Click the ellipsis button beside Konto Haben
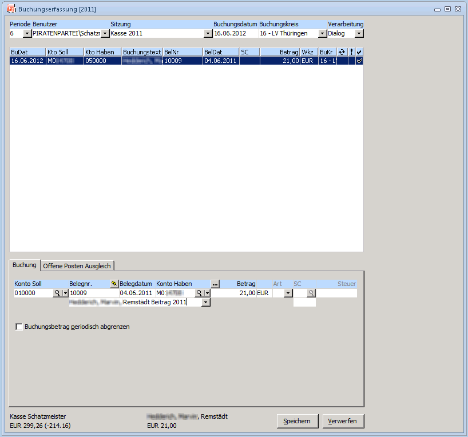 tap(215, 284)
